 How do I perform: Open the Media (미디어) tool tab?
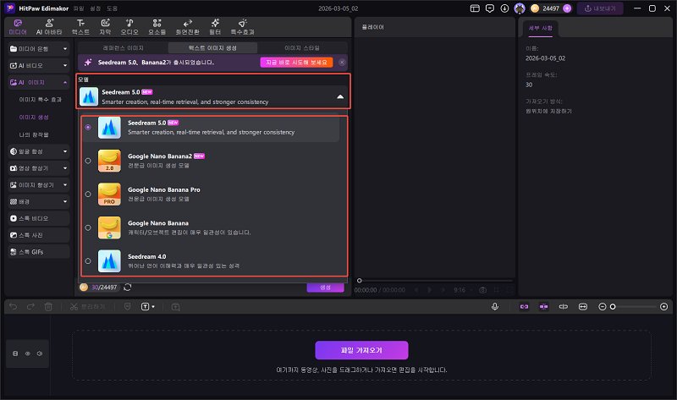18,27
